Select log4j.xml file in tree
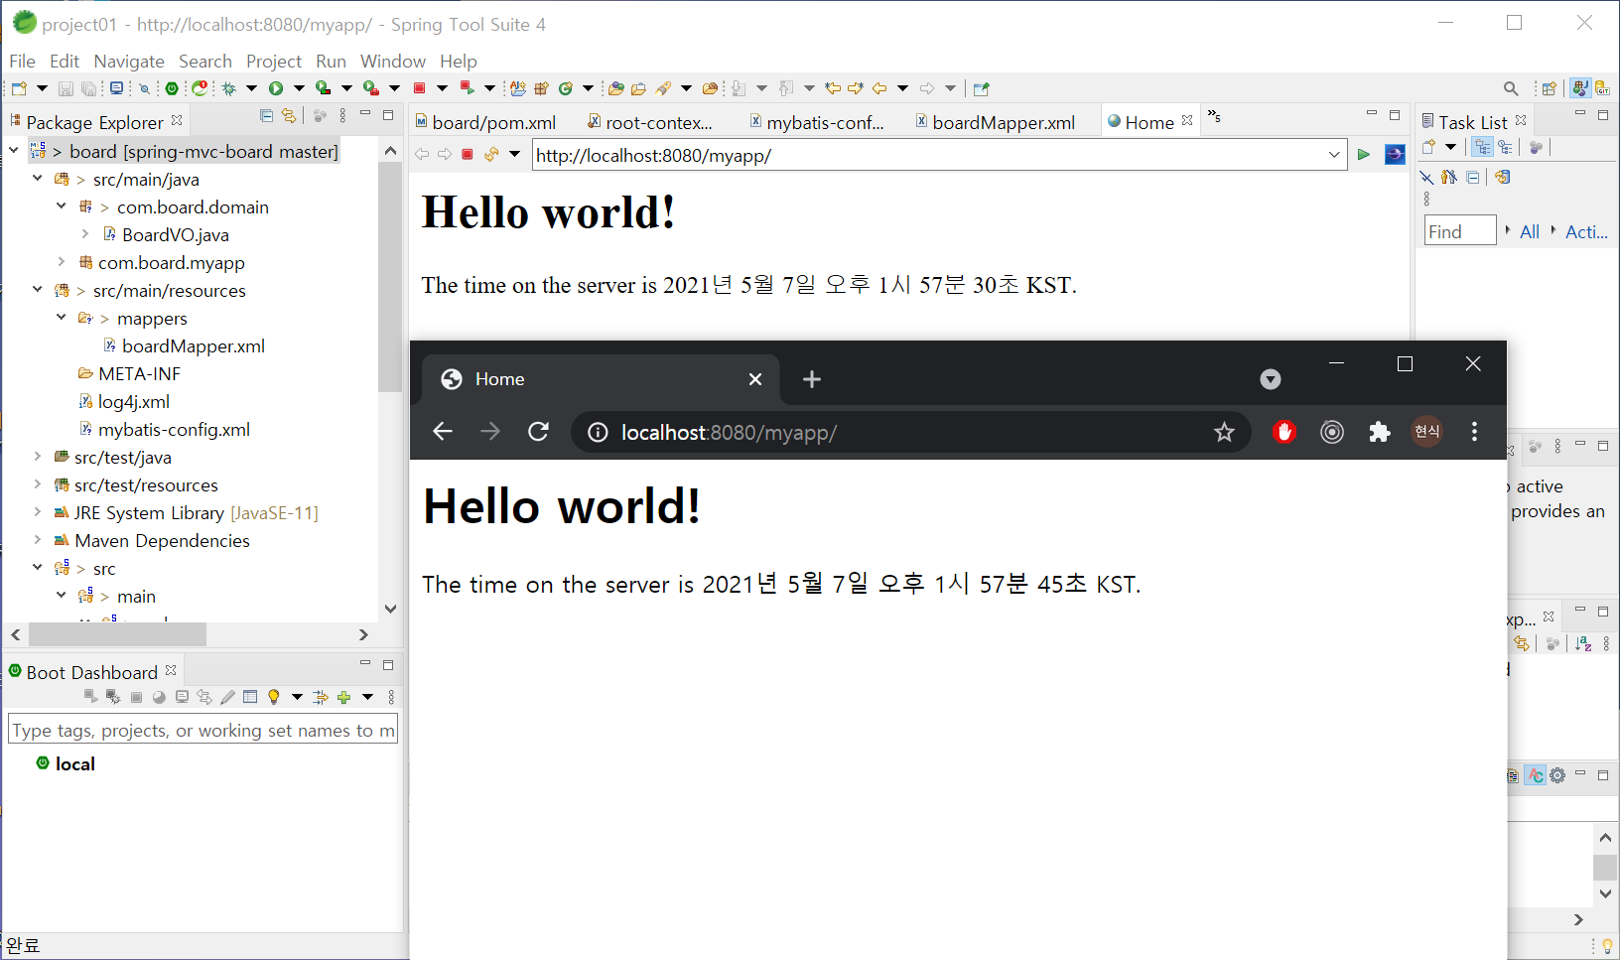The width and height of the screenshot is (1620, 960). pos(133,401)
